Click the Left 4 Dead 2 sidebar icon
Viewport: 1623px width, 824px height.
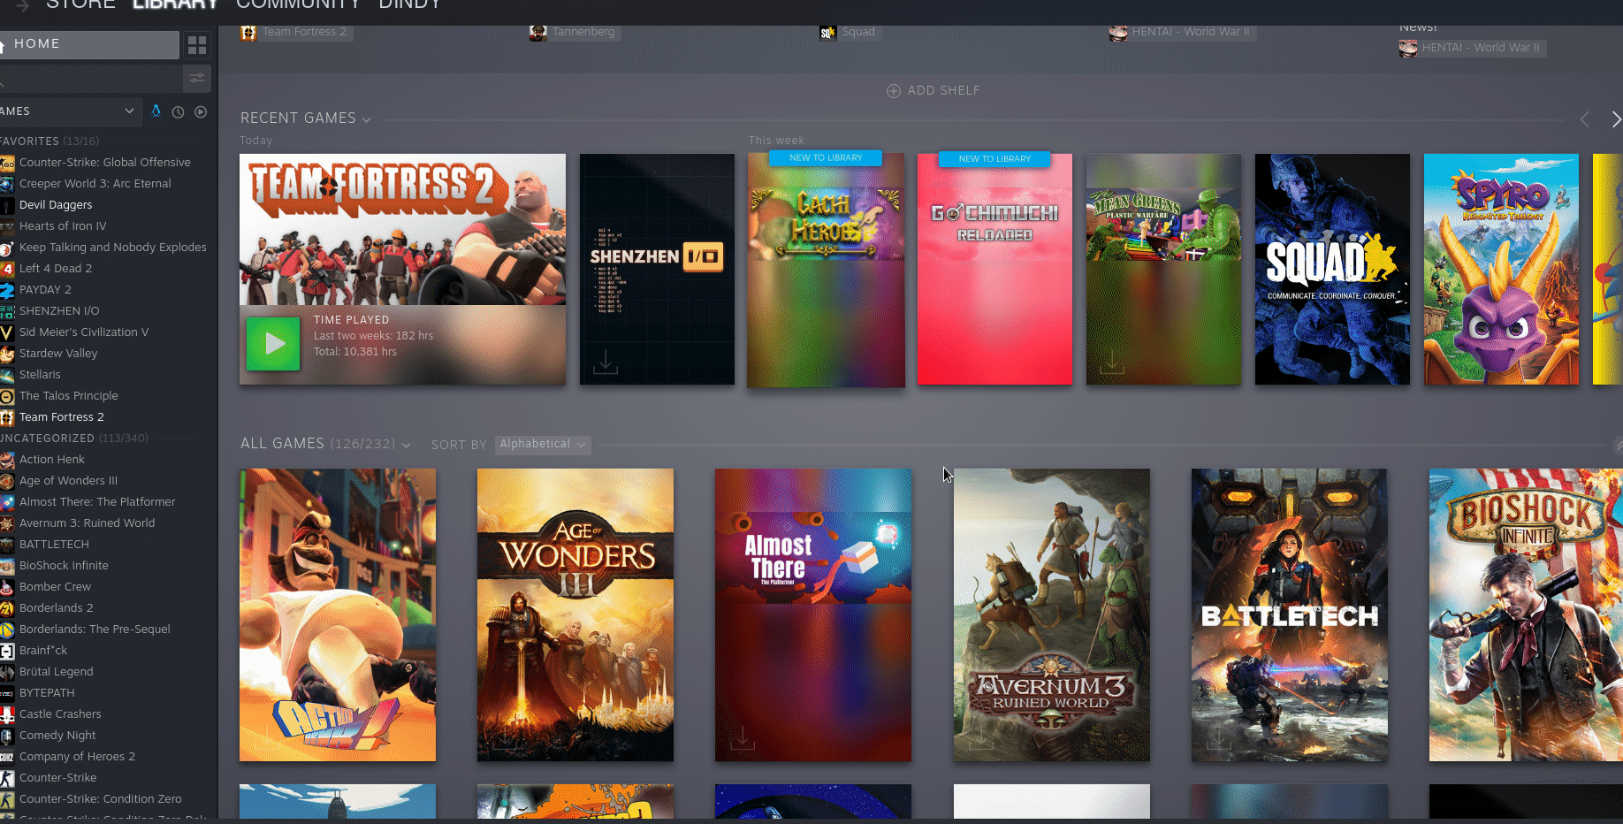pos(7,269)
